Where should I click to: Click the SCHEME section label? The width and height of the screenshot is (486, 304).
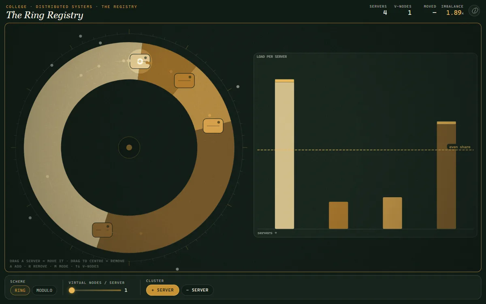[18, 281]
